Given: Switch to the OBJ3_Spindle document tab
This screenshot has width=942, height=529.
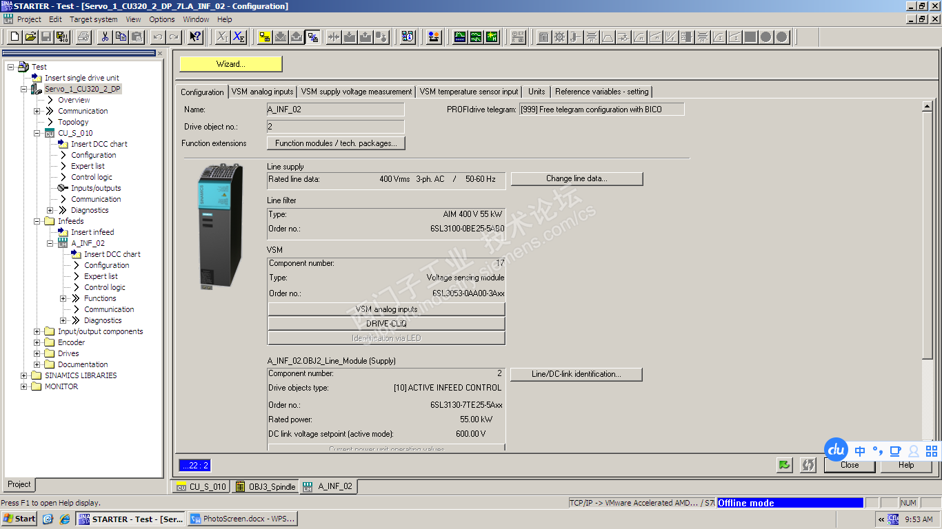Looking at the screenshot, I should (x=265, y=486).
